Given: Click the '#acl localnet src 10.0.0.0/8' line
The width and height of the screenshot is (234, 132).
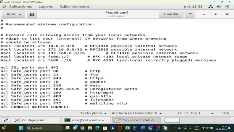Looking at the screenshot, I should (37, 46).
